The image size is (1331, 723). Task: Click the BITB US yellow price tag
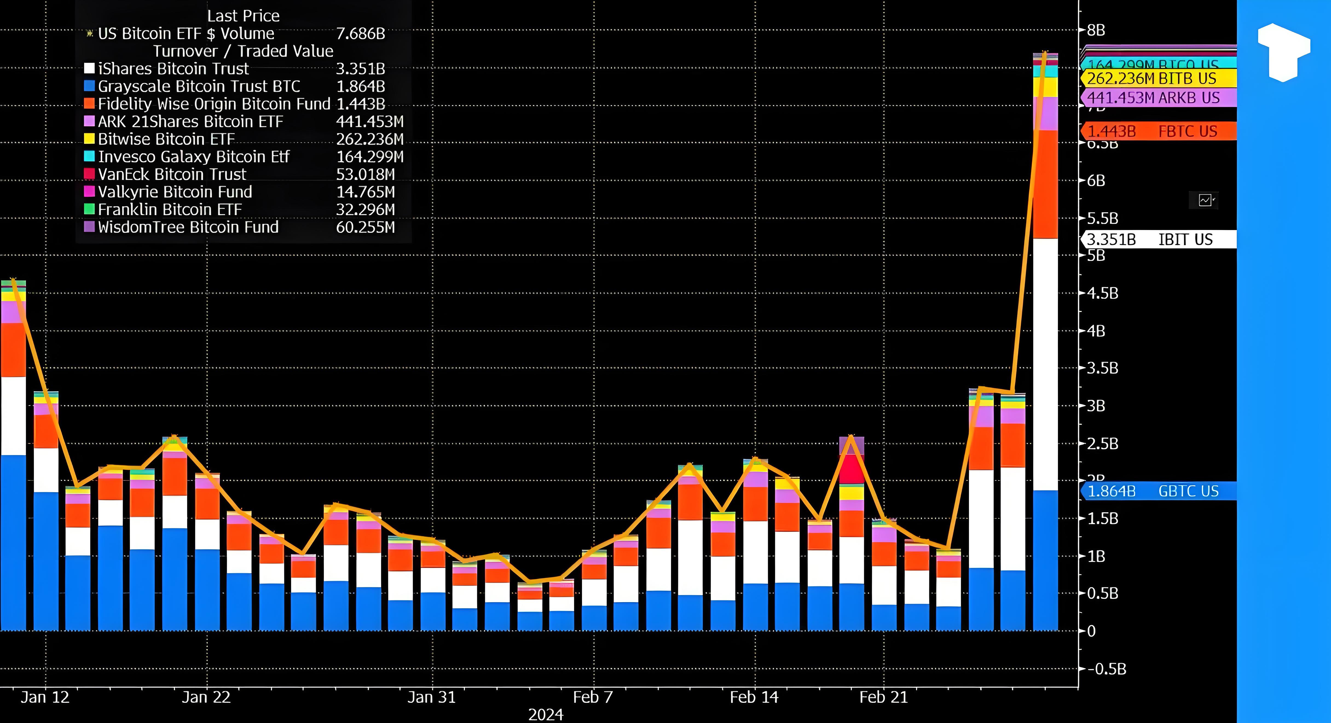[1159, 78]
